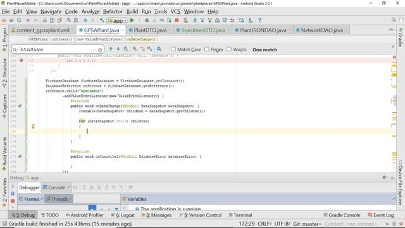Viewport: 405px width, 228px height.
Task: Open the Git: master branch selector
Action: point(307,224)
